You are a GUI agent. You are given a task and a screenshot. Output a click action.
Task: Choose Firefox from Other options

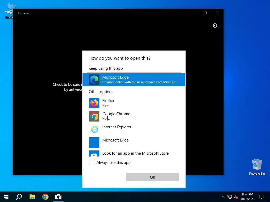click(x=134, y=103)
